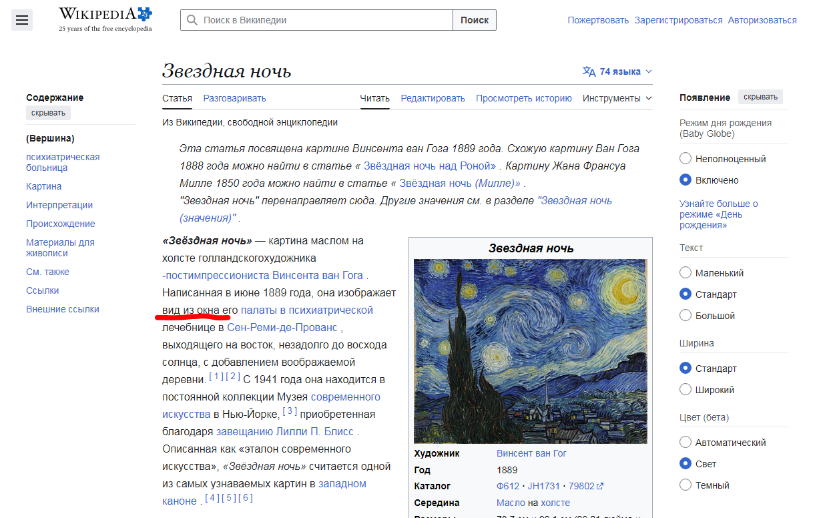Open Звездная ночь (значения) disambiguation link

tap(396, 209)
